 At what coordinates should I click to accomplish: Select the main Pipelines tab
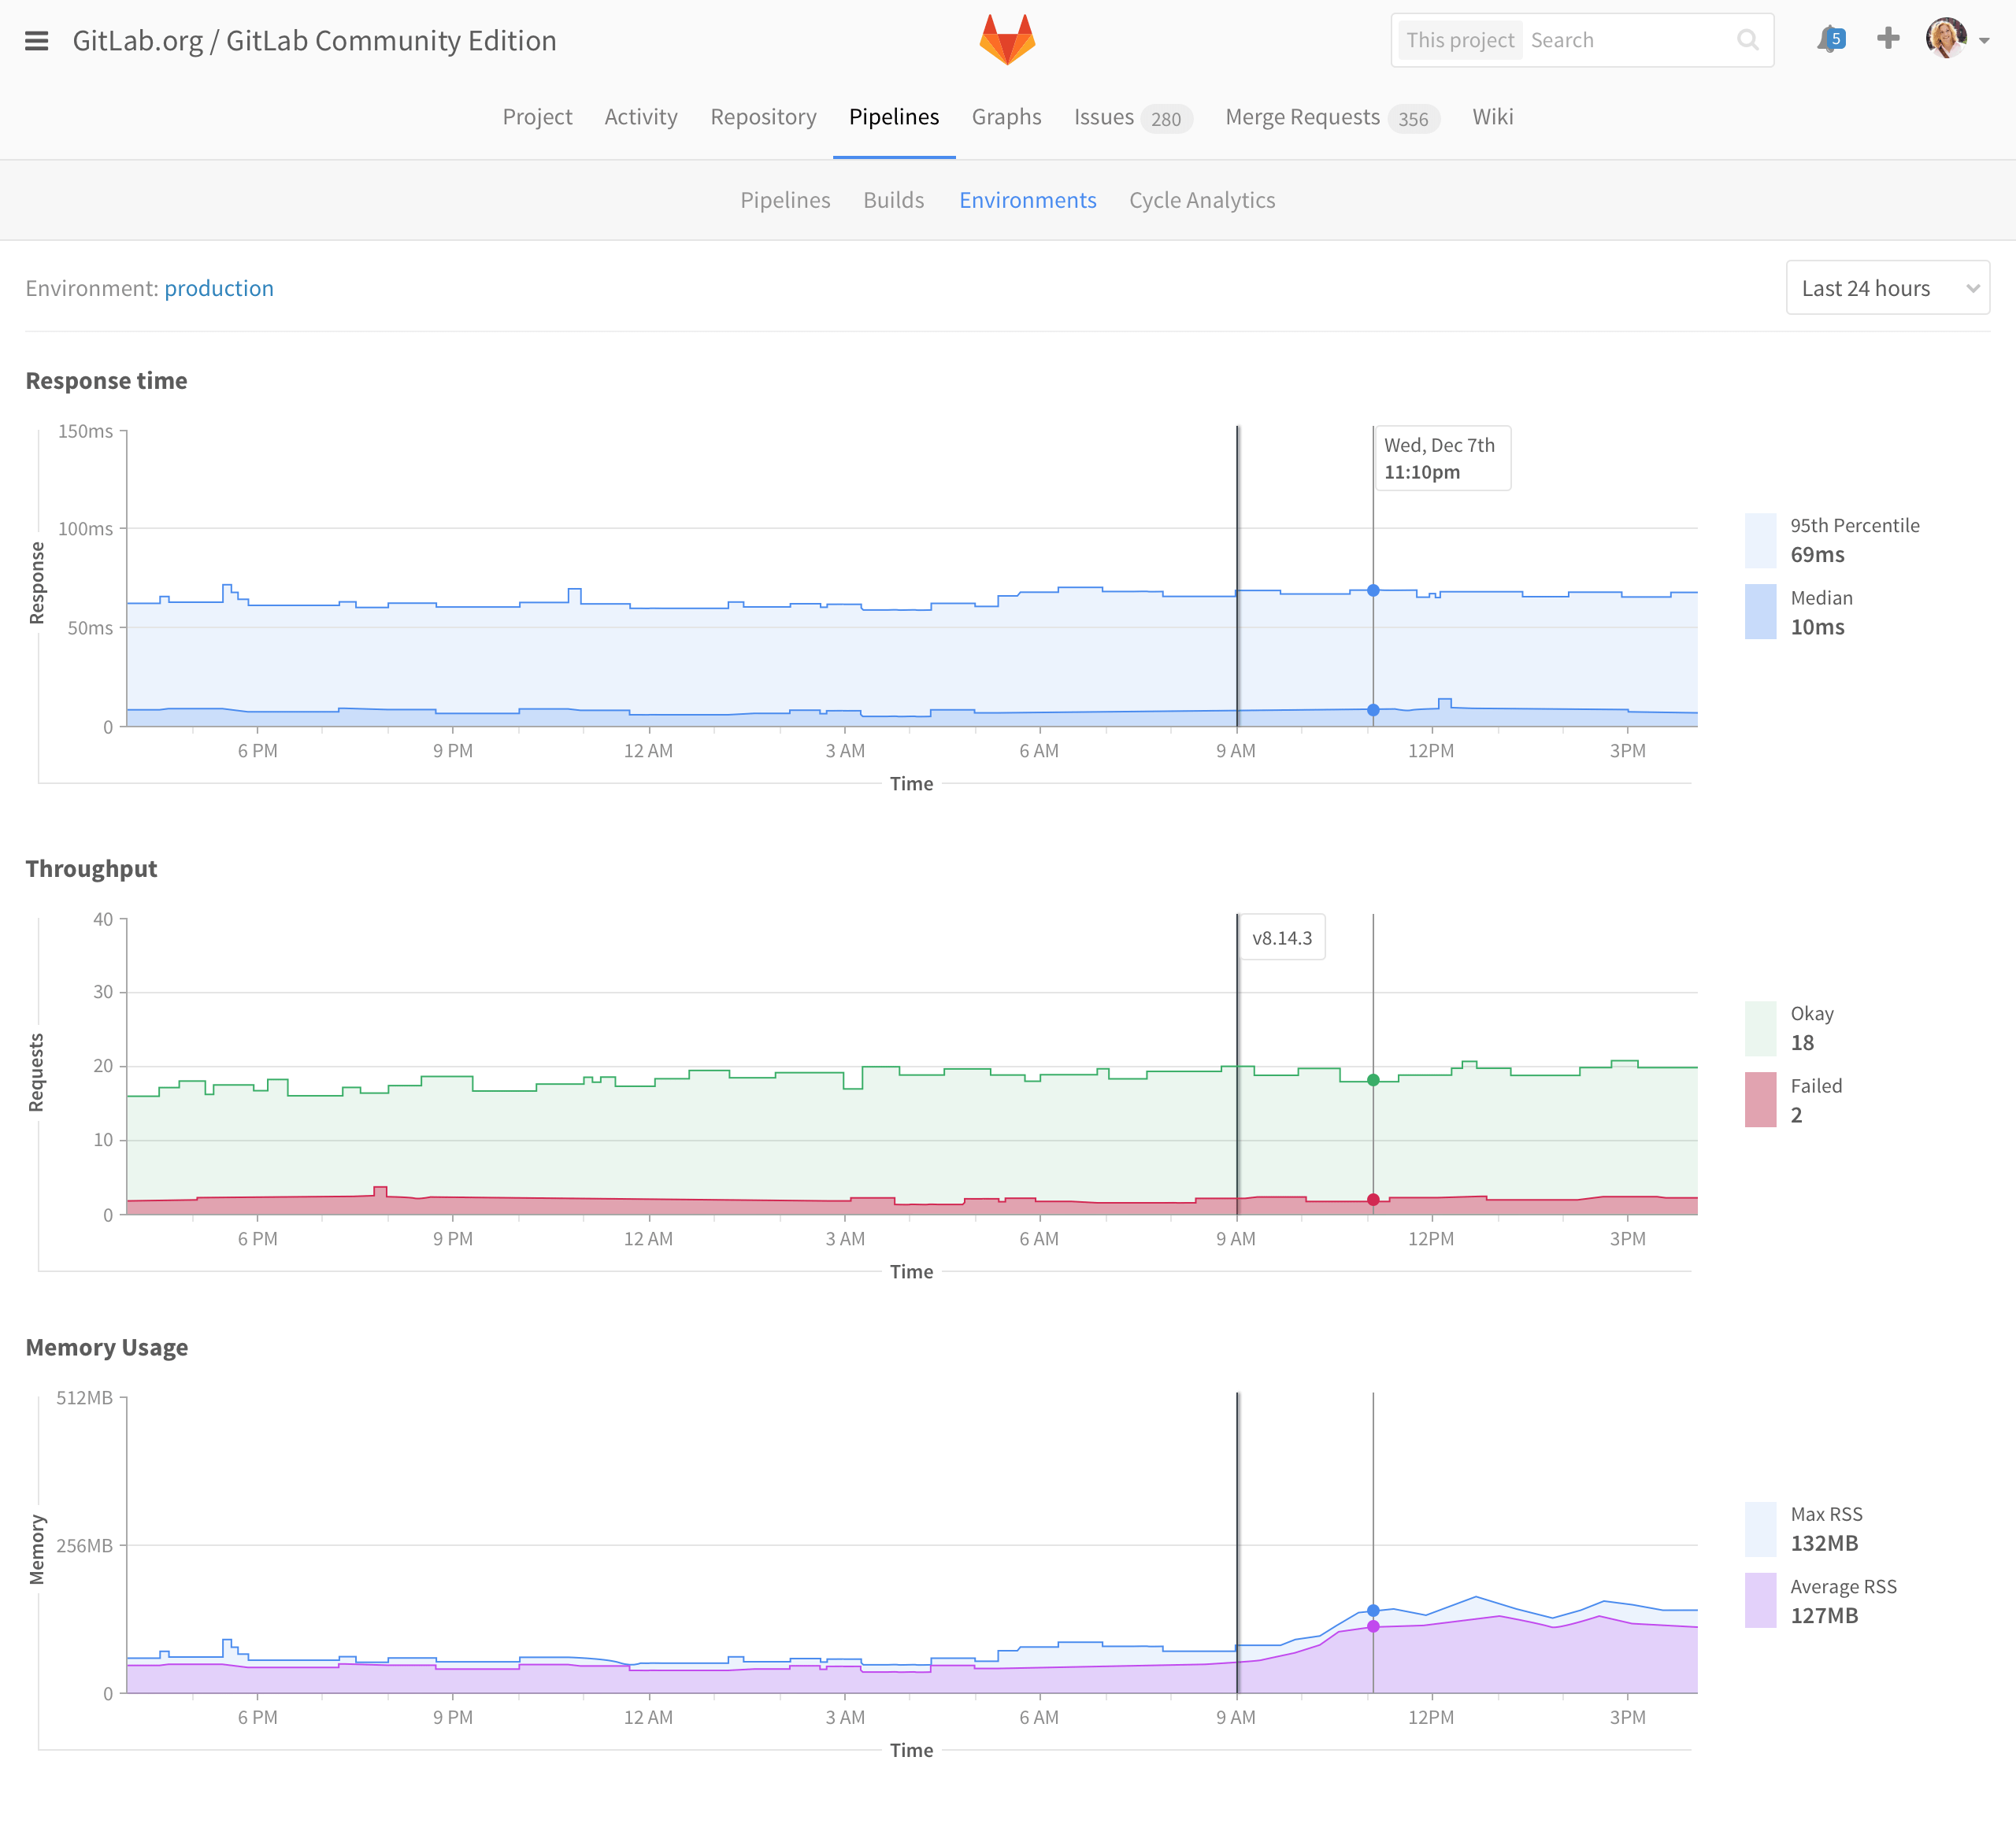coord(894,117)
